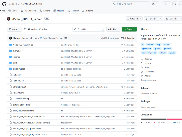The height and width of the screenshot is (137, 182).
Task: Expand the Copilot dropdown arrow
Action: point(157,4)
